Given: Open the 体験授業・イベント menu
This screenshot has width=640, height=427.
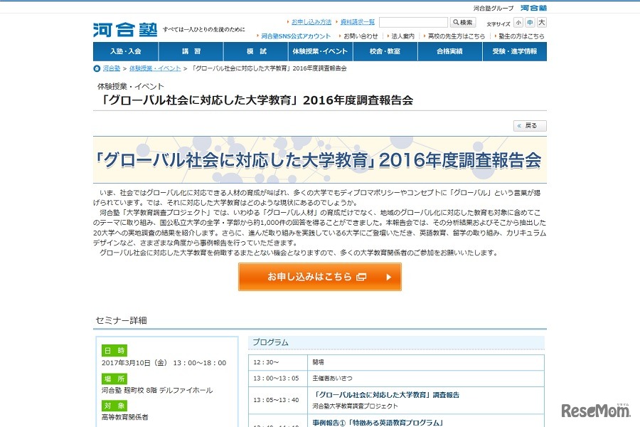Looking at the screenshot, I should (x=321, y=51).
